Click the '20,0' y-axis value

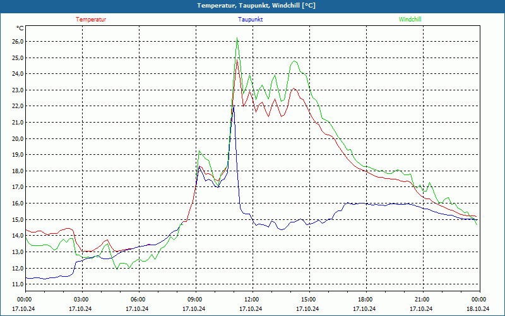pyautogui.click(x=18, y=138)
